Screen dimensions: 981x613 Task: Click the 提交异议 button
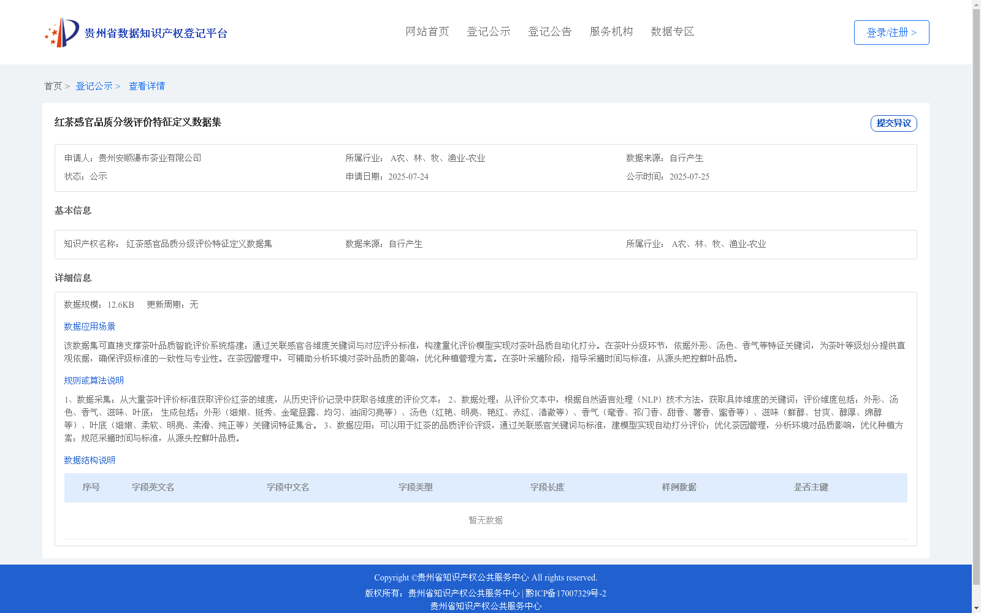pyautogui.click(x=894, y=123)
